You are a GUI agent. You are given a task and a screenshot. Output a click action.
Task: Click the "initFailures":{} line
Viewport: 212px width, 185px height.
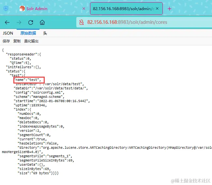[x=23, y=67]
